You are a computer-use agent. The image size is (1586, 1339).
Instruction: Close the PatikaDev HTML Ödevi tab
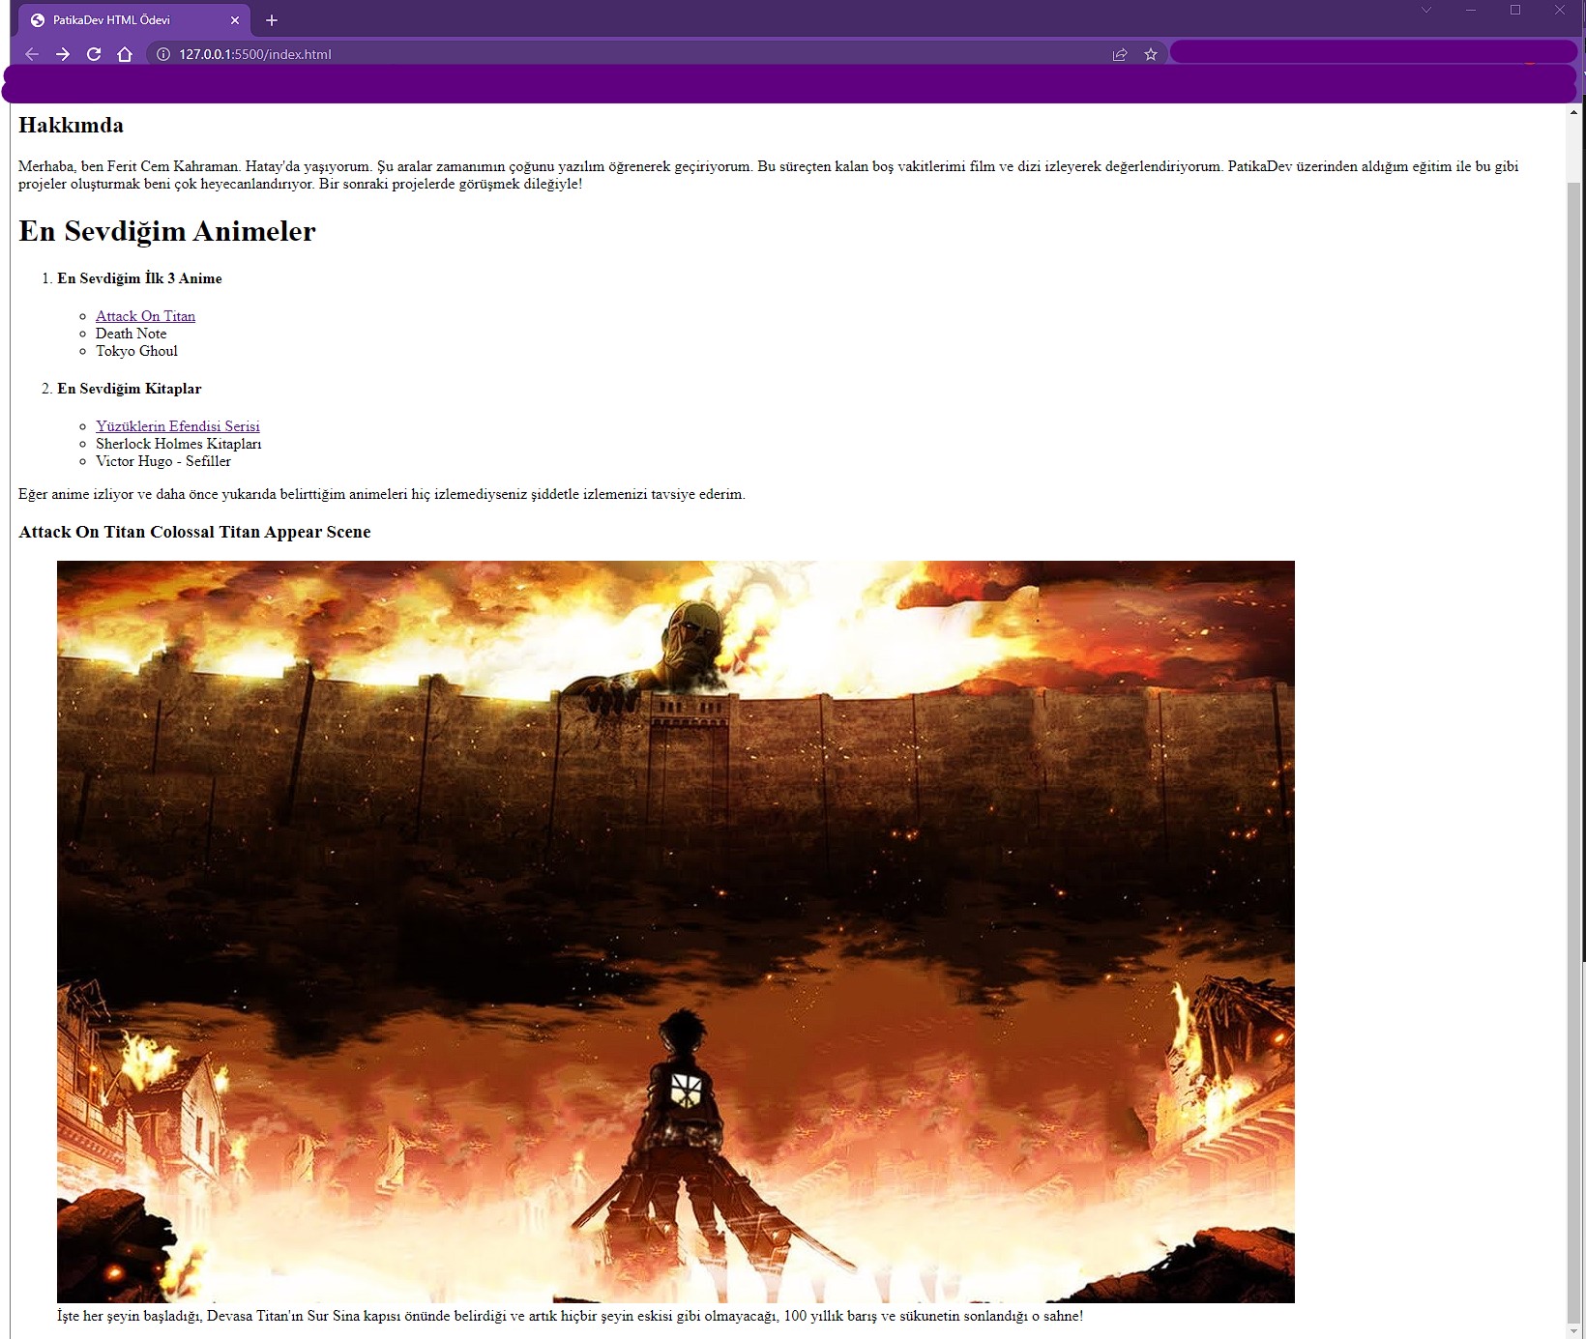tap(235, 20)
